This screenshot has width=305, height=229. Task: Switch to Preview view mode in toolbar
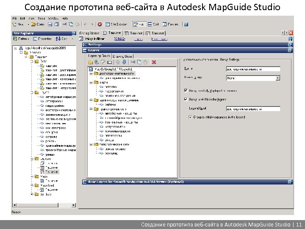tap(170, 24)
